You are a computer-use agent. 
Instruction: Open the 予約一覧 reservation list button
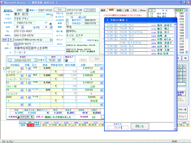pyautogui.click(x=182, y=109)
